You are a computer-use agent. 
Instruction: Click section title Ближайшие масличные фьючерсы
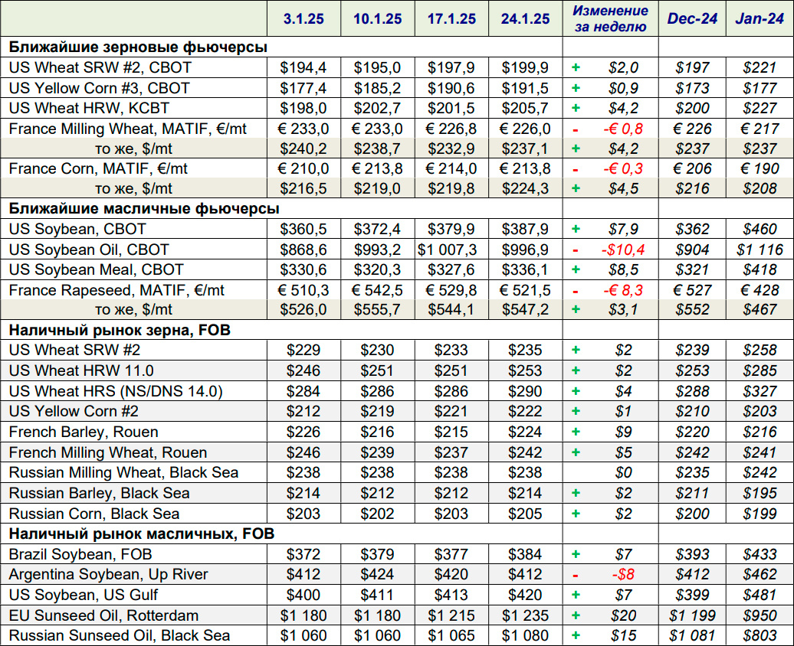pyautogui.click(x=144, y=208)
